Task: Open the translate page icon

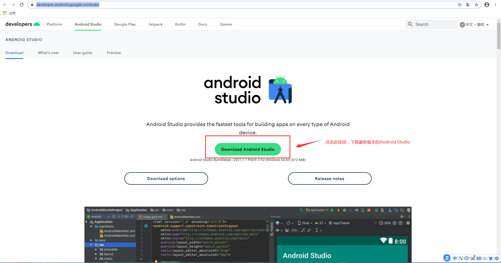Action: pos(468,5)
